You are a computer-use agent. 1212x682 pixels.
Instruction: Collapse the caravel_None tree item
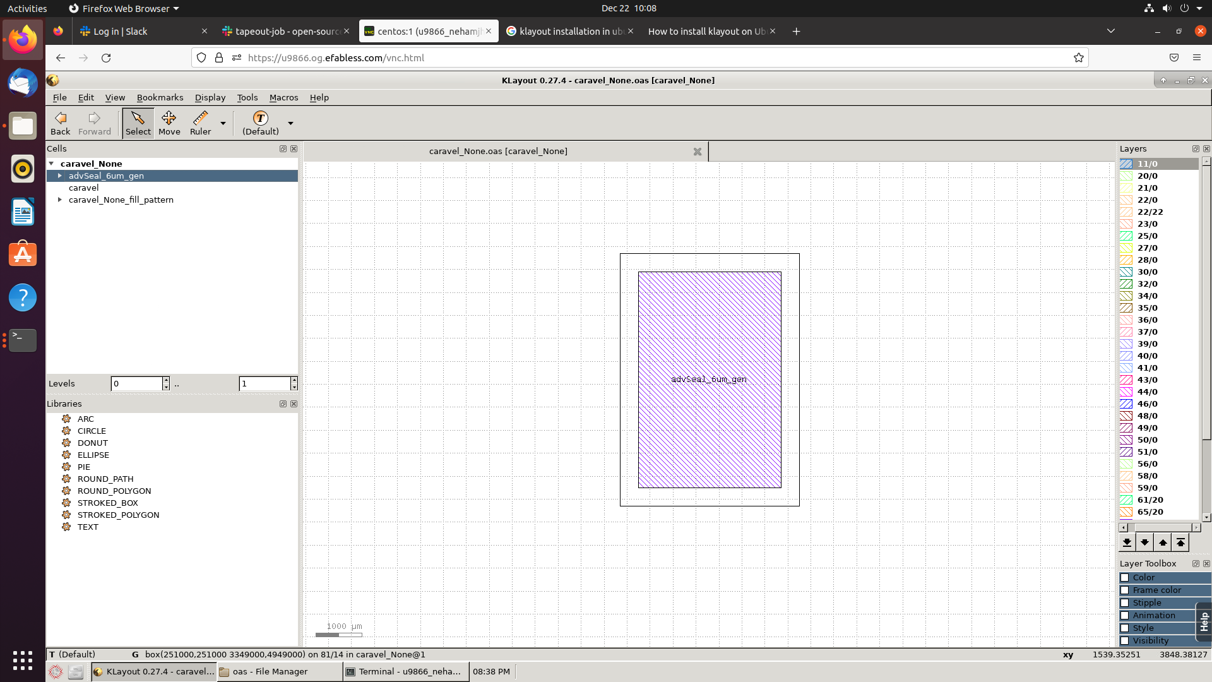point(52,164)
